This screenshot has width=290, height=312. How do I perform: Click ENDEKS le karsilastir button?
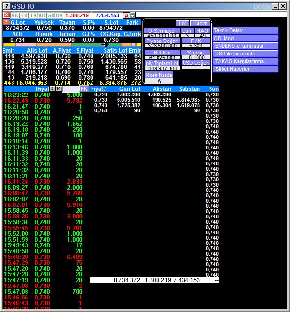[x=246, y=46]
